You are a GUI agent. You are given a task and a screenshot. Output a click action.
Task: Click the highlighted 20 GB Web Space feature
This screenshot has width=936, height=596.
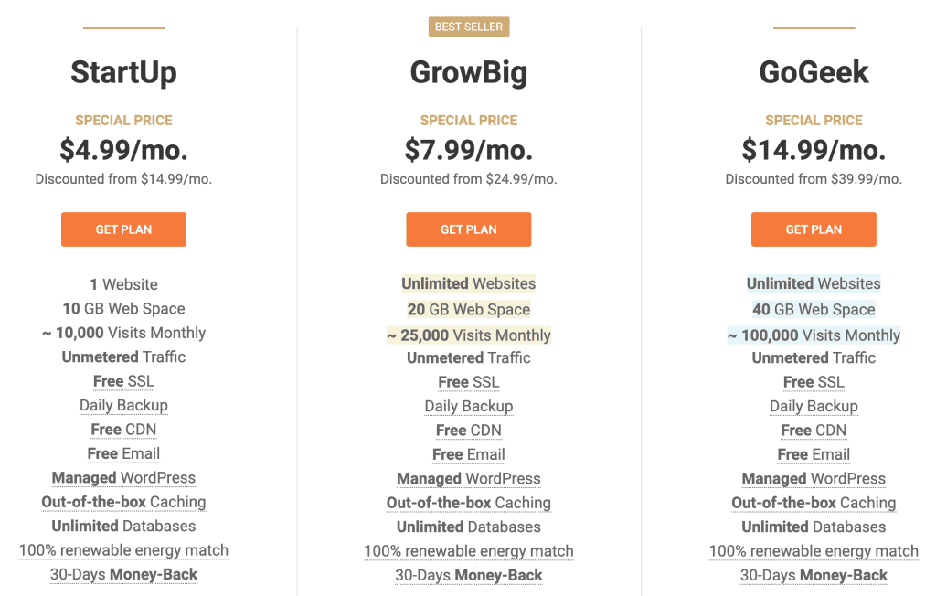[x=468, y=309]
